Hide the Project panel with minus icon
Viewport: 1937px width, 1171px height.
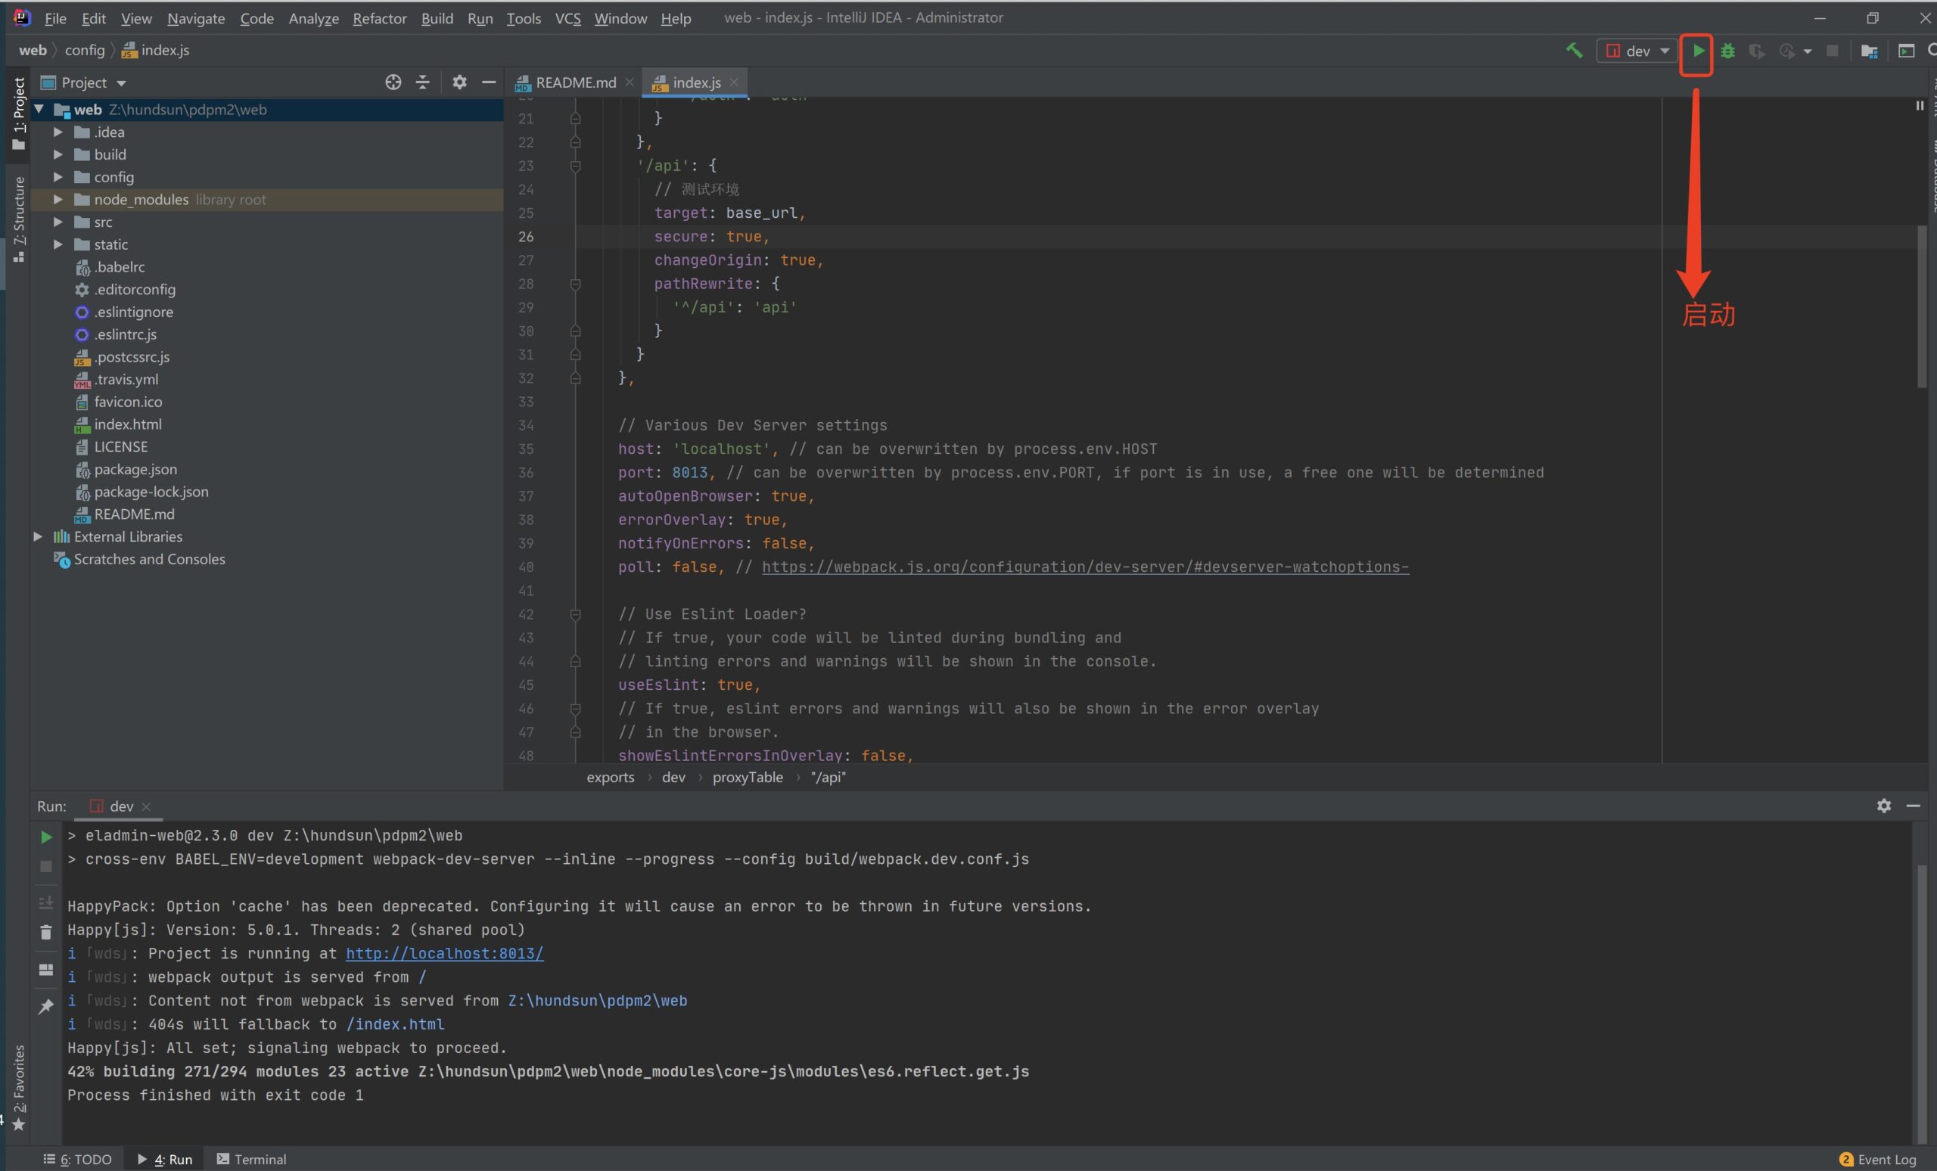pyautogui.click(x=489, y=82)
